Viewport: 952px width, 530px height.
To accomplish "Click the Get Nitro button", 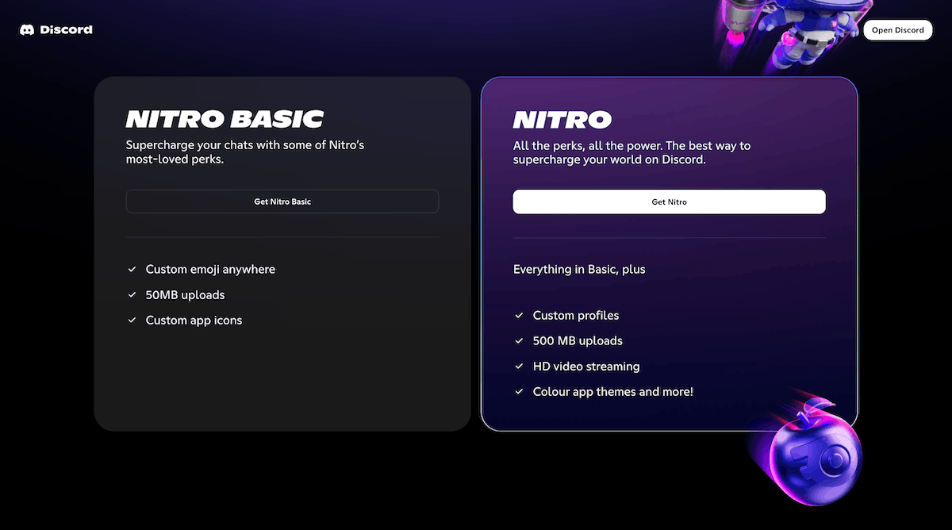I will point(669,202).
